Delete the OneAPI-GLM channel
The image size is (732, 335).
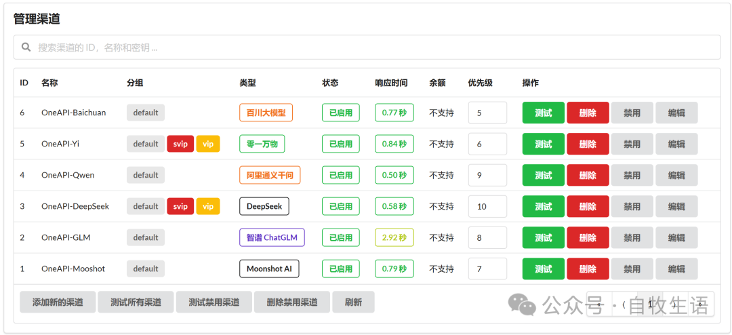588,237
